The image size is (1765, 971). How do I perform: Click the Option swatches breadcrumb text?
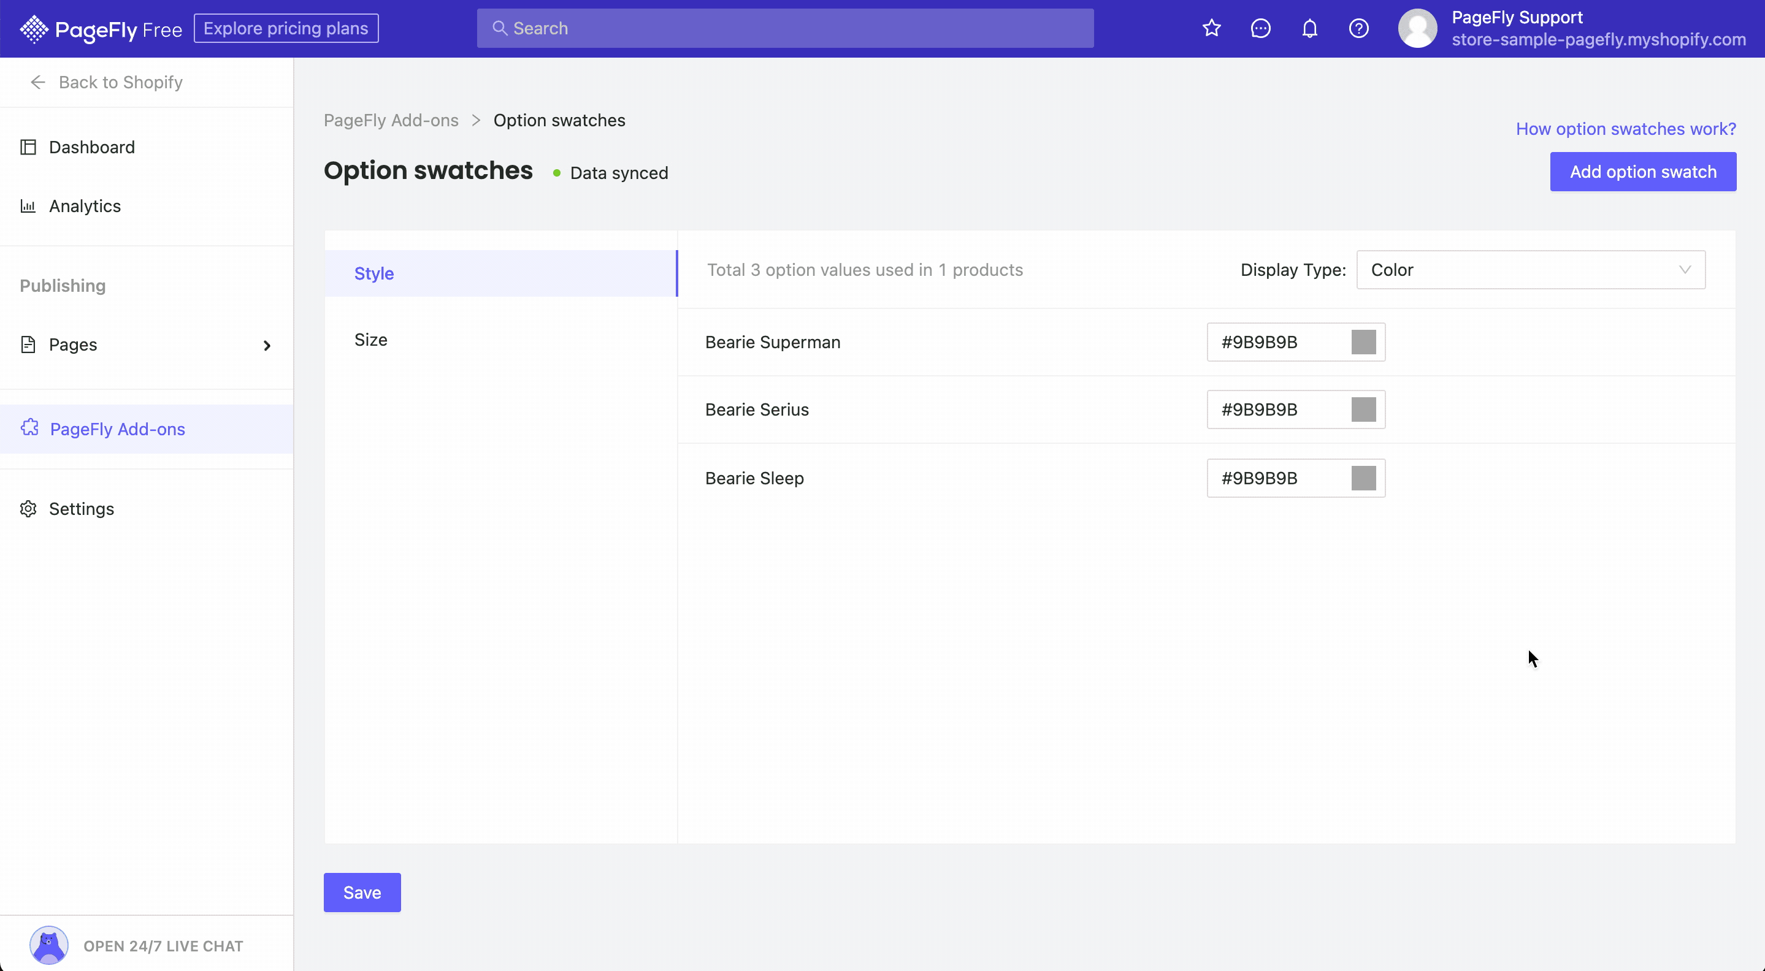pos(559,121)
